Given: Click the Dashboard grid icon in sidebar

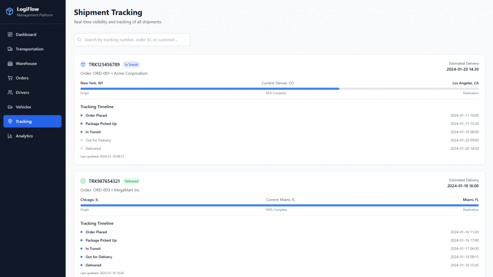Looking at the screenshot, I should [10, 35].
